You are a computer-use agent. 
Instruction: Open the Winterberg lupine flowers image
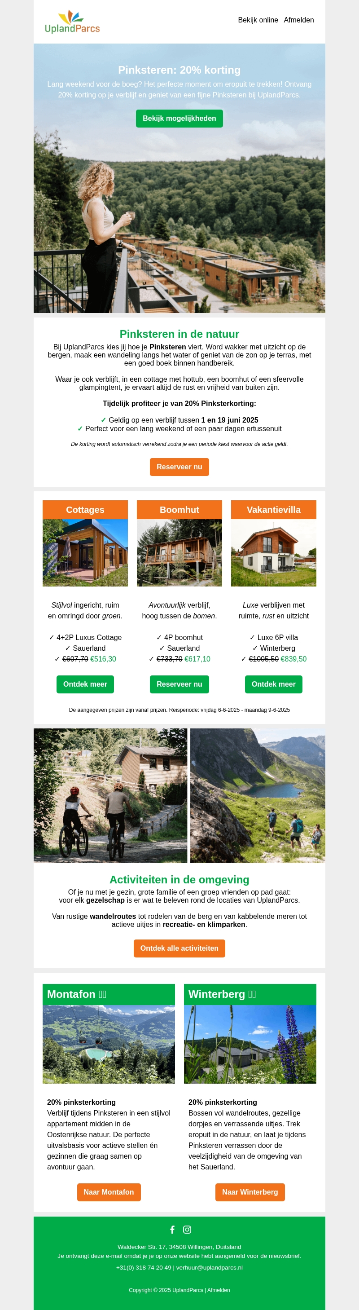point(250,1044)
